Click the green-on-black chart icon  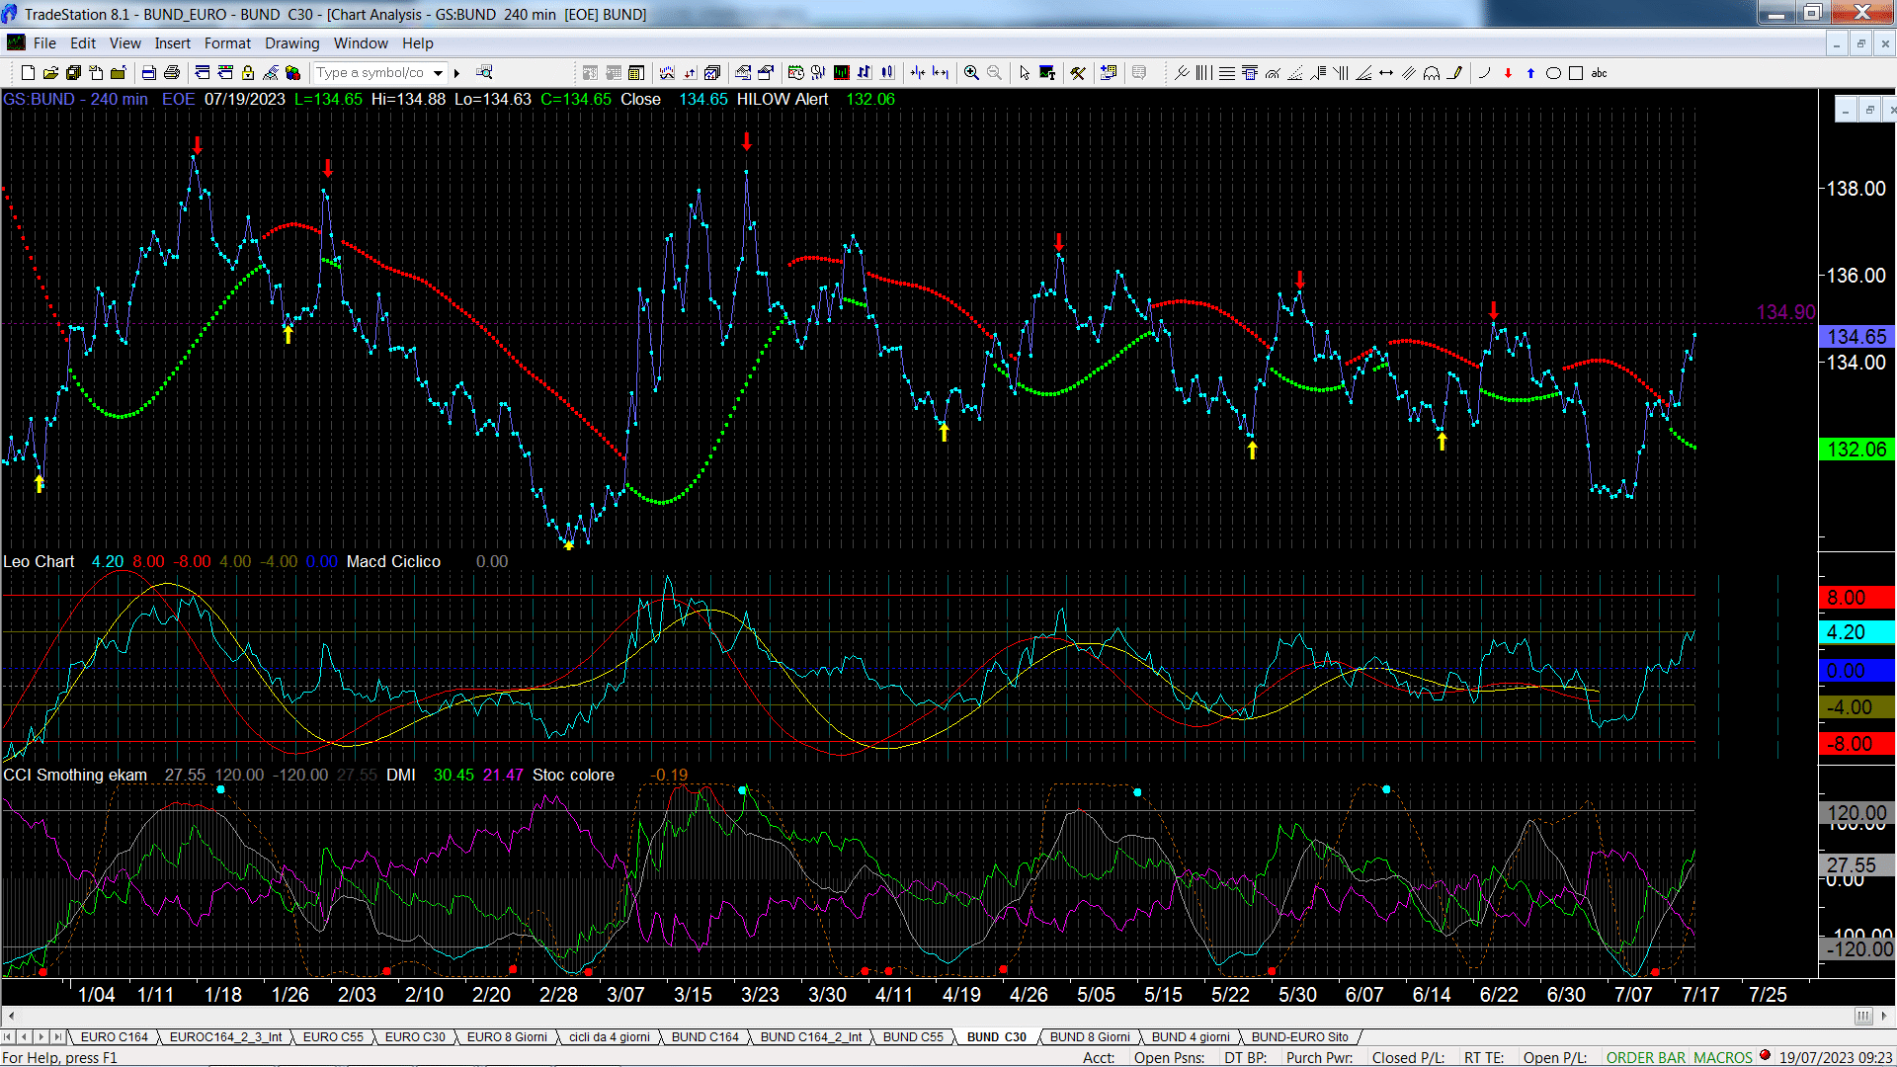(841, 72)
